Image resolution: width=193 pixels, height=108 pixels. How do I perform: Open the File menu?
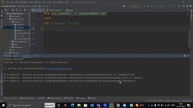[8, 2]
